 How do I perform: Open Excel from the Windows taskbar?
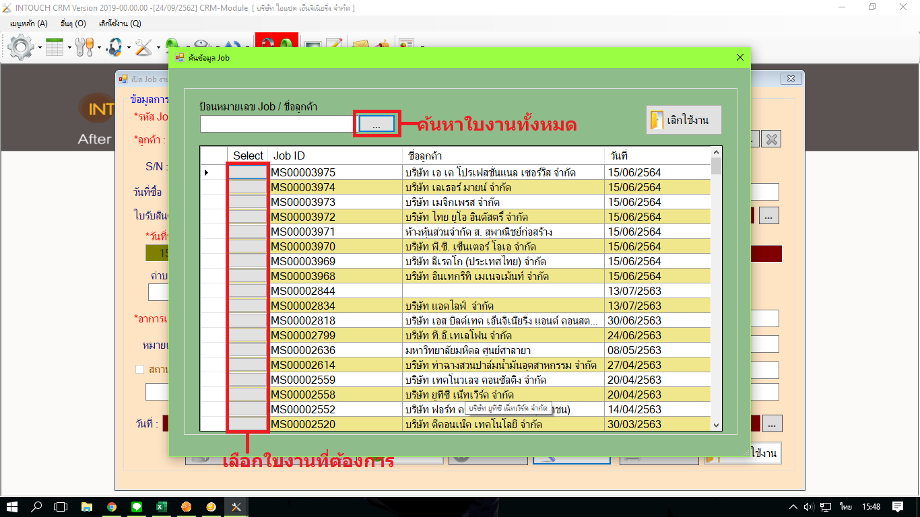coord(162,507)
